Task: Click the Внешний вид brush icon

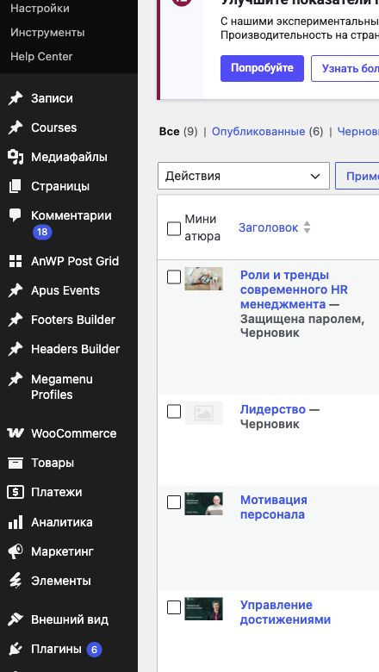Action: pyautogui.click(x=16, y=619)
